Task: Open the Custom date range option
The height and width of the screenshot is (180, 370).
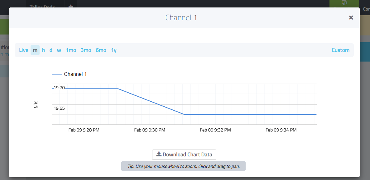Action: point(340,50)
